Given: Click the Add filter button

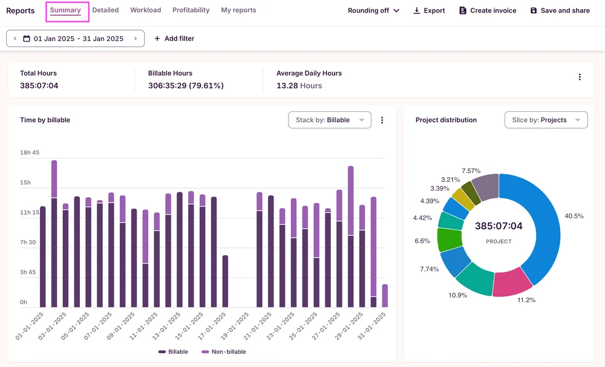Looking at the screenshot, I should 174,39.
